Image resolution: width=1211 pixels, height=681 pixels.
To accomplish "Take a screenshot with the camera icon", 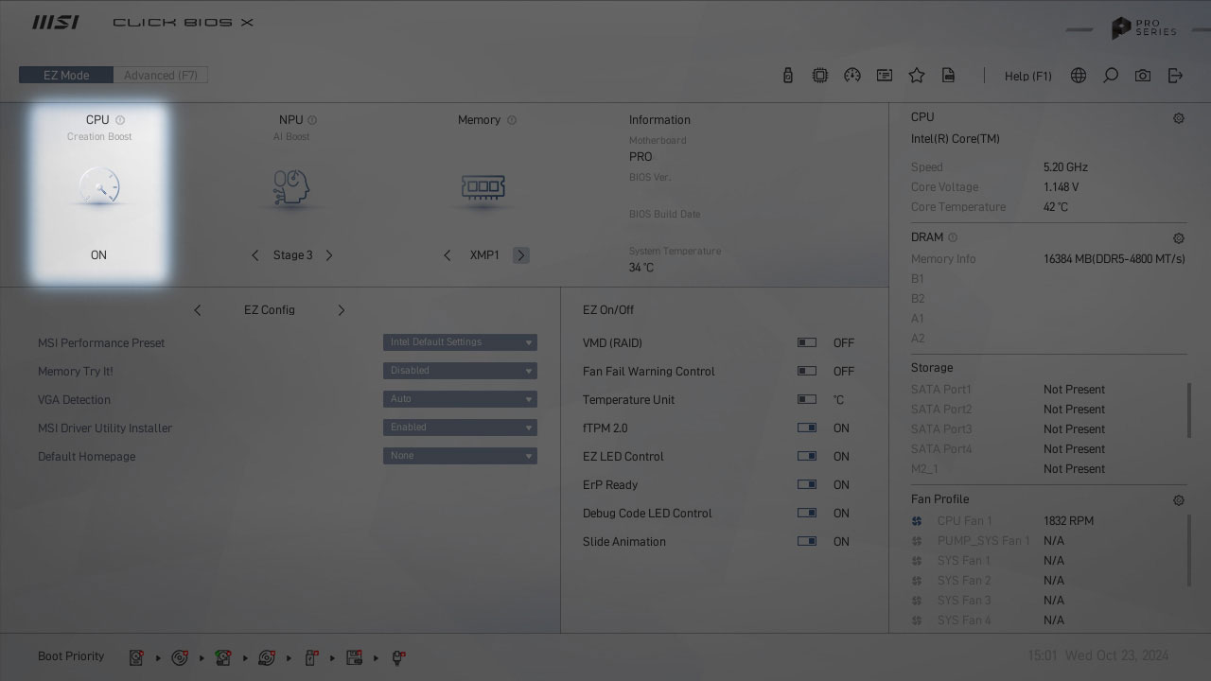I will [1143, 76].
